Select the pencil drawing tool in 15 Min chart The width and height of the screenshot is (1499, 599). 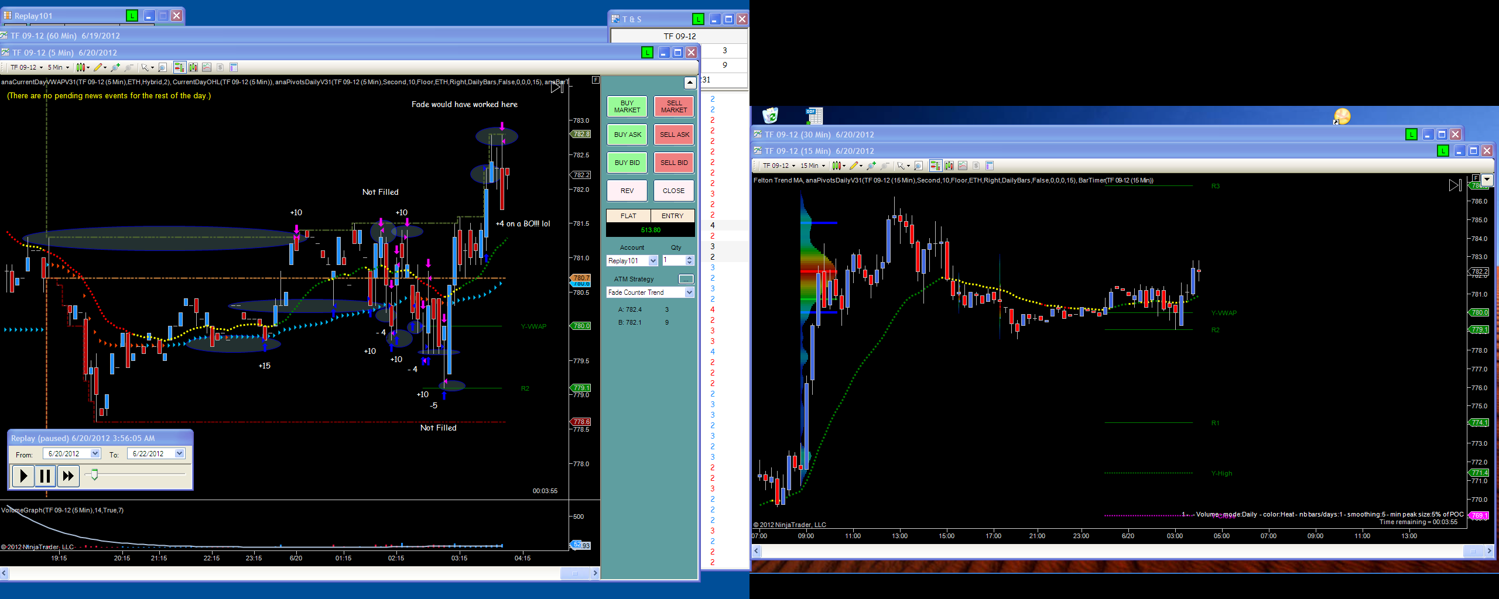pos(855,166)
